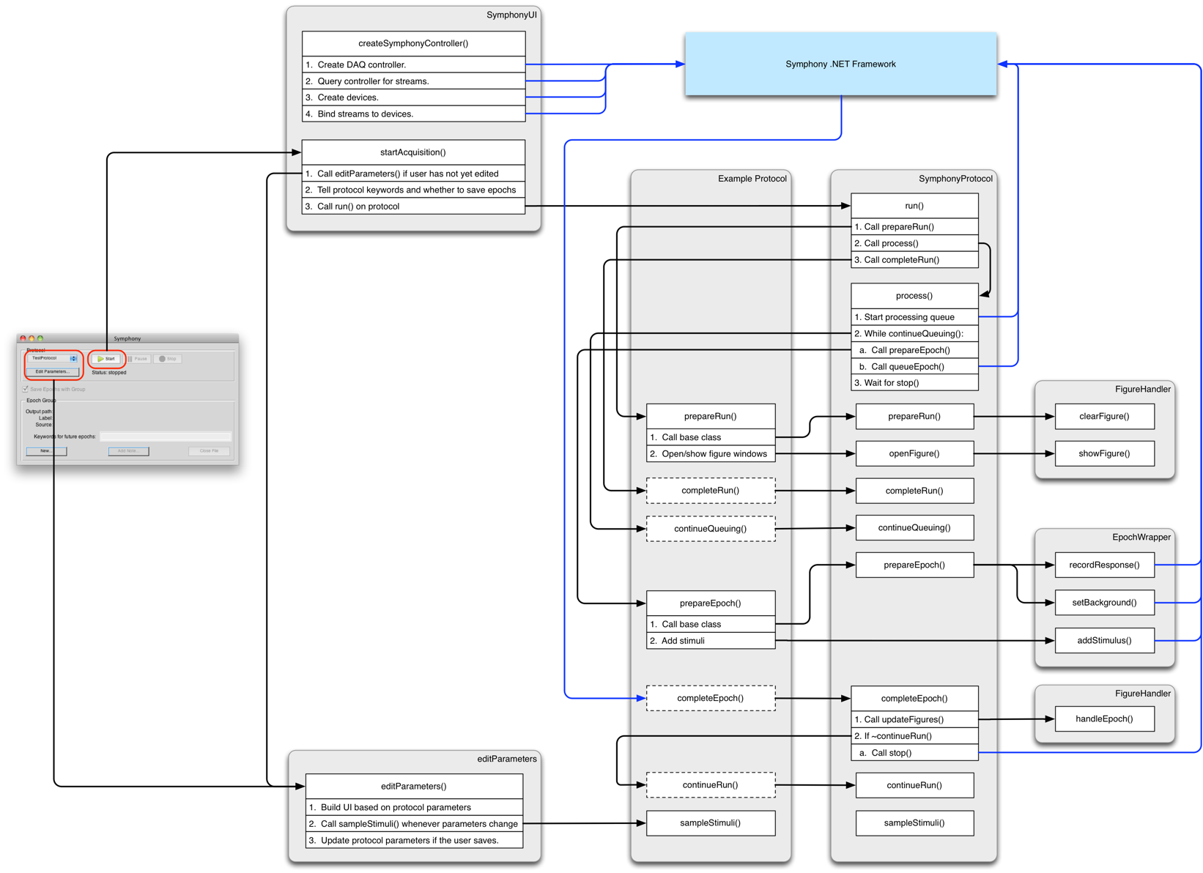Select the editParameters() header box
Viewport: 1203px width, 873px height.
(414, 787)
